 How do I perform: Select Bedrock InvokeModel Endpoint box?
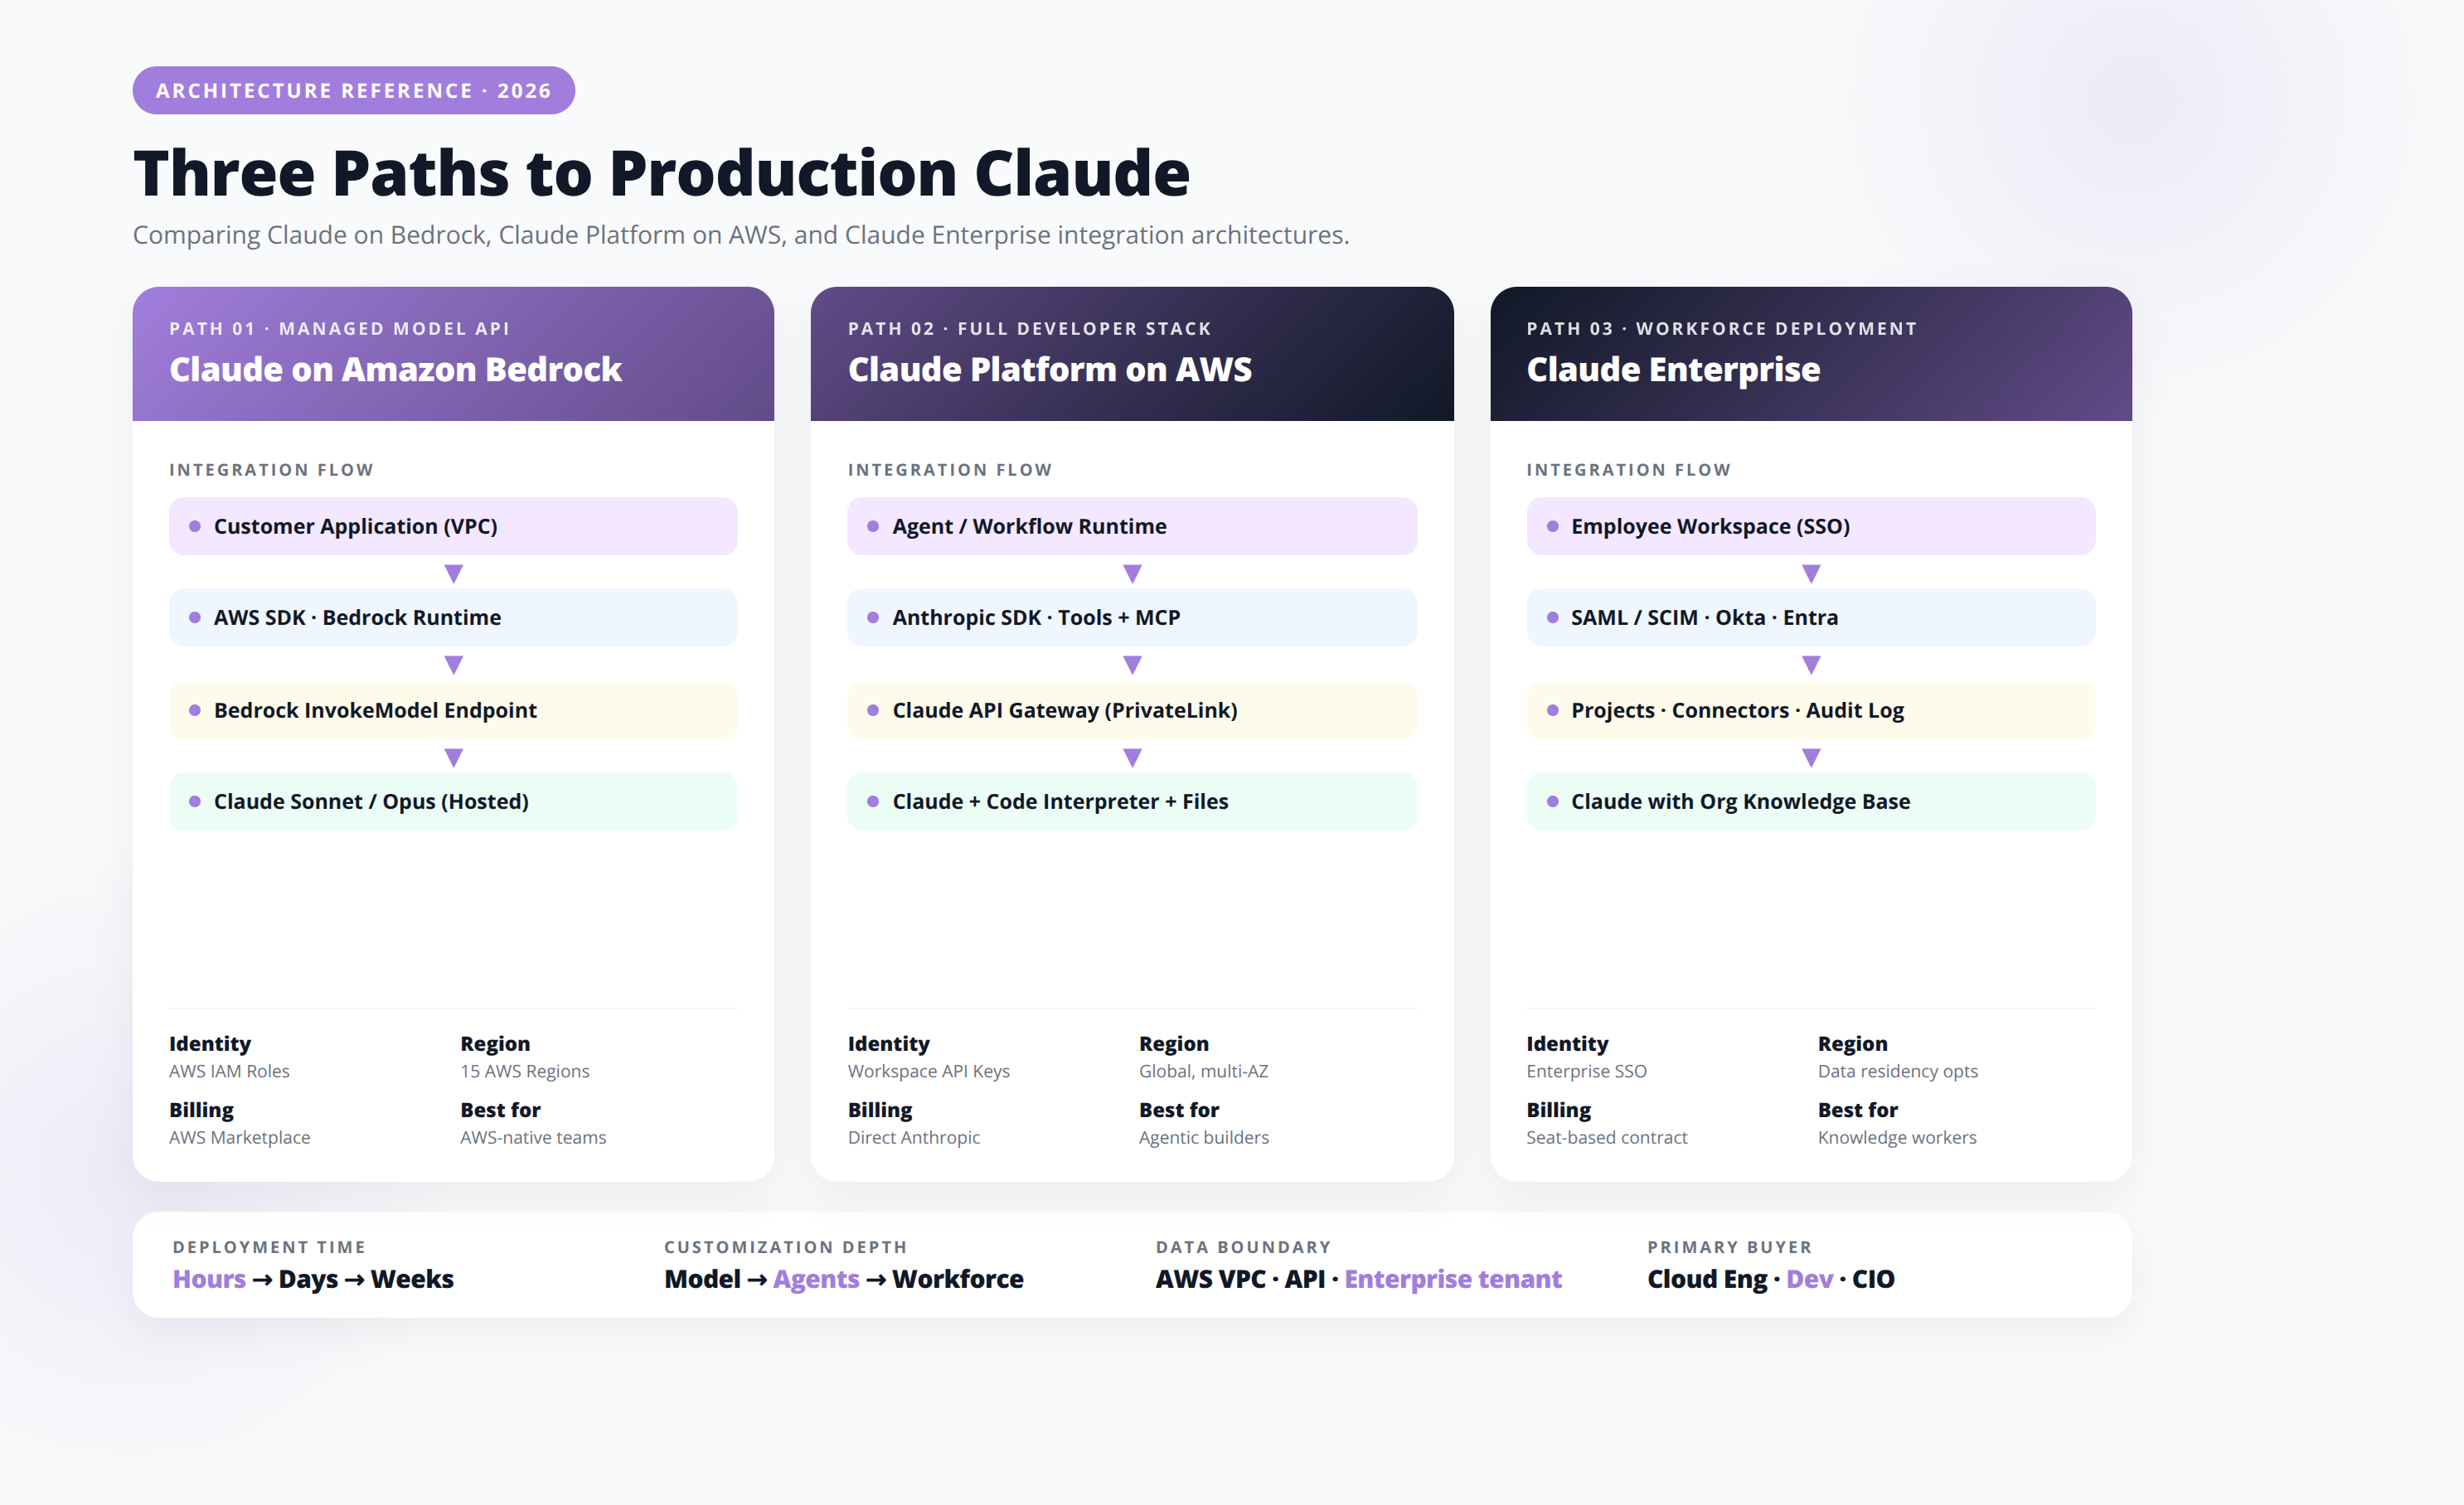point(453,709)
